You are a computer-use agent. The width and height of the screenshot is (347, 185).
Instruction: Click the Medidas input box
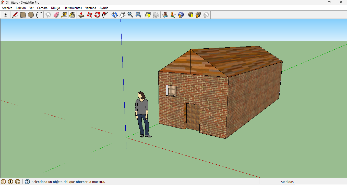coord(320,182)
